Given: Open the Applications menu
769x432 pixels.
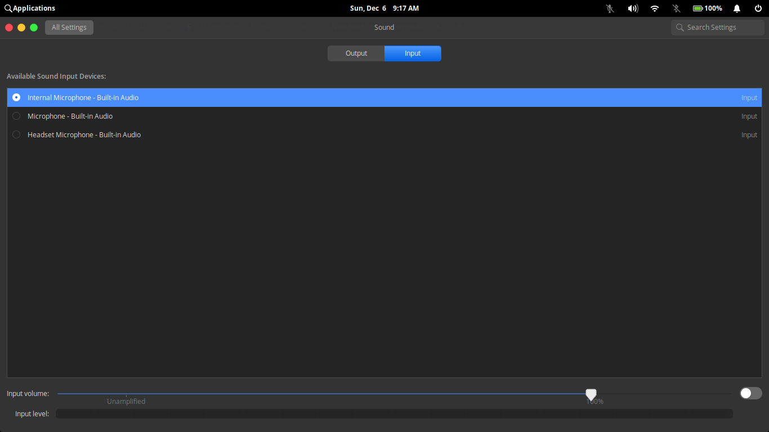Looking at the screenshot, I should click(x=30, y=8).
